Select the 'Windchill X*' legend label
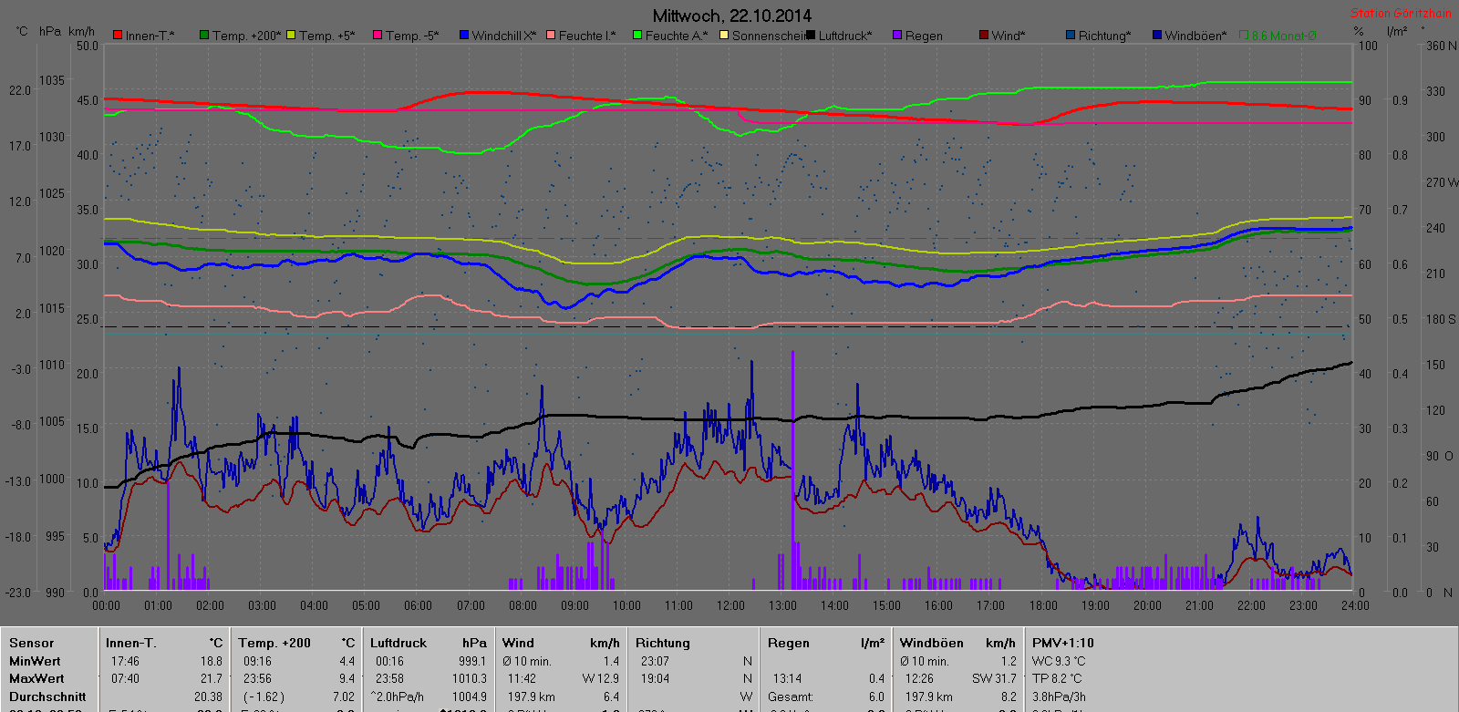 click(504, 36)
